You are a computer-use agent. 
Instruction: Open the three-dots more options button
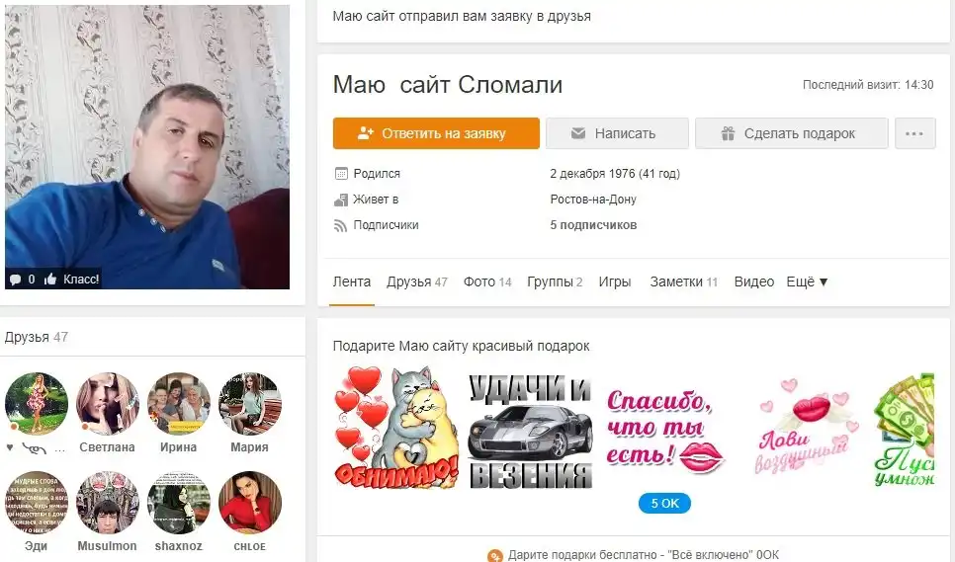[914, 133]
